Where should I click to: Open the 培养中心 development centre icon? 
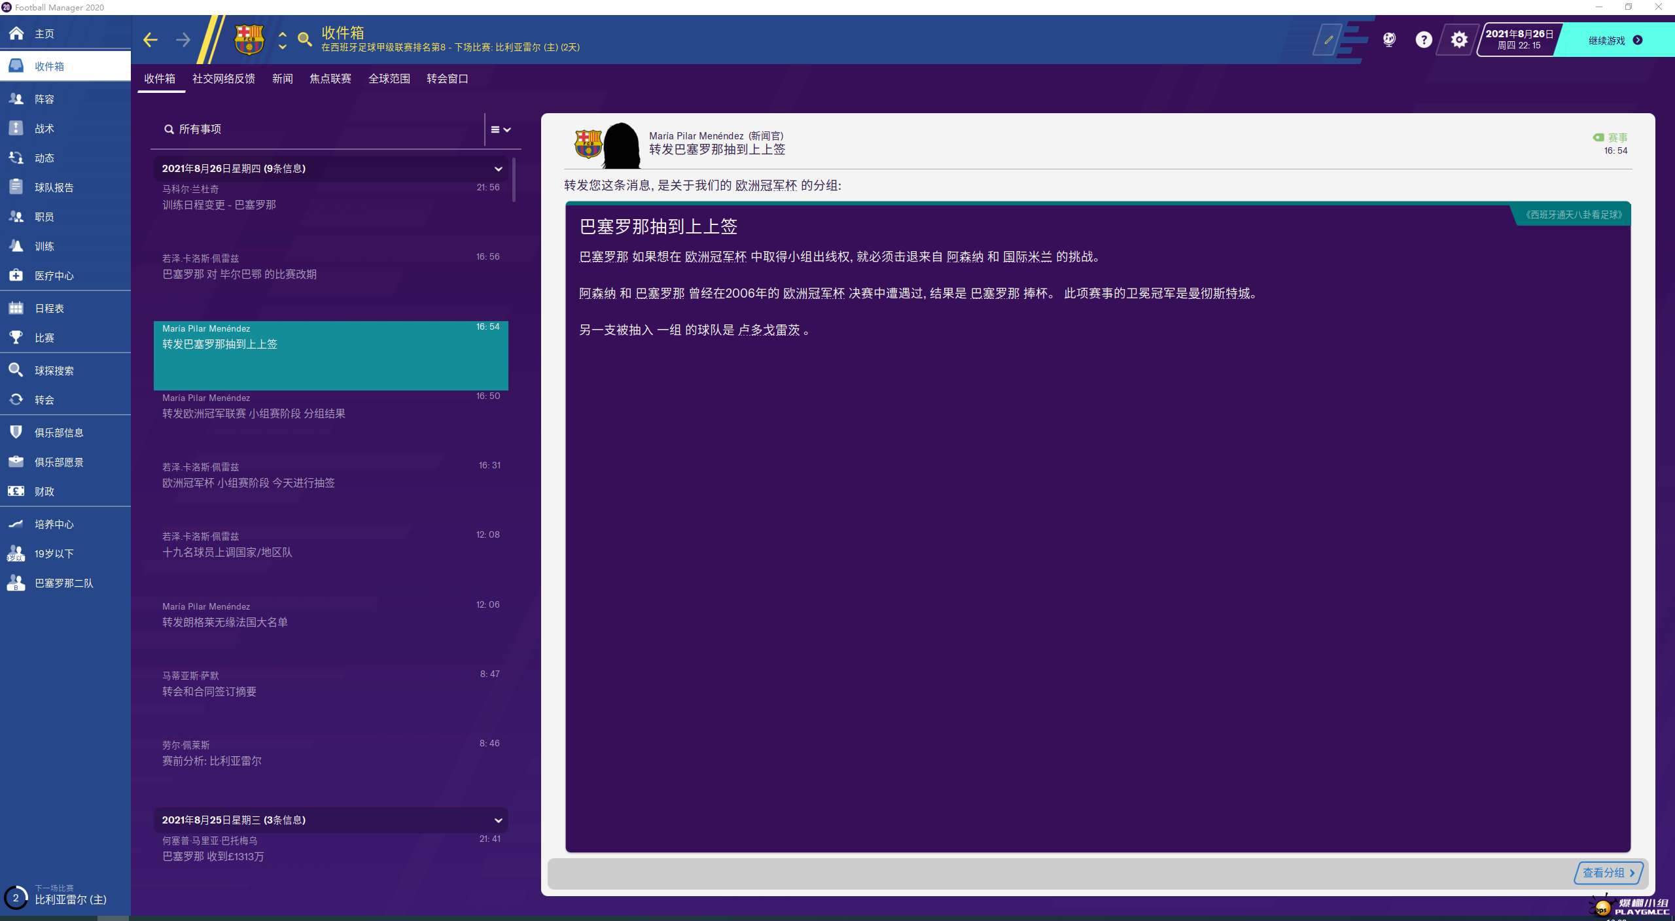[16, 524]
